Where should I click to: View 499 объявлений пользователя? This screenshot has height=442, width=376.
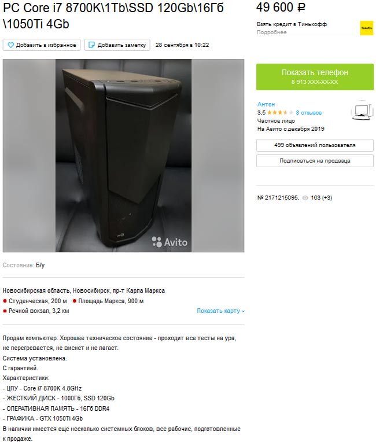[x=315, y=145]
